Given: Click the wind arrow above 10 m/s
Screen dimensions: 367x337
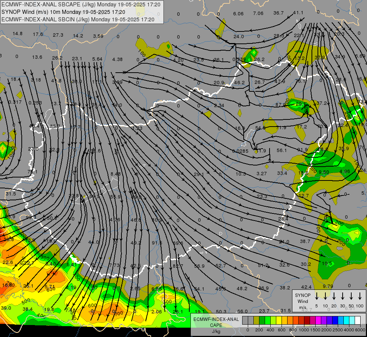Looking at the screenshot, I should pos(325,295).
